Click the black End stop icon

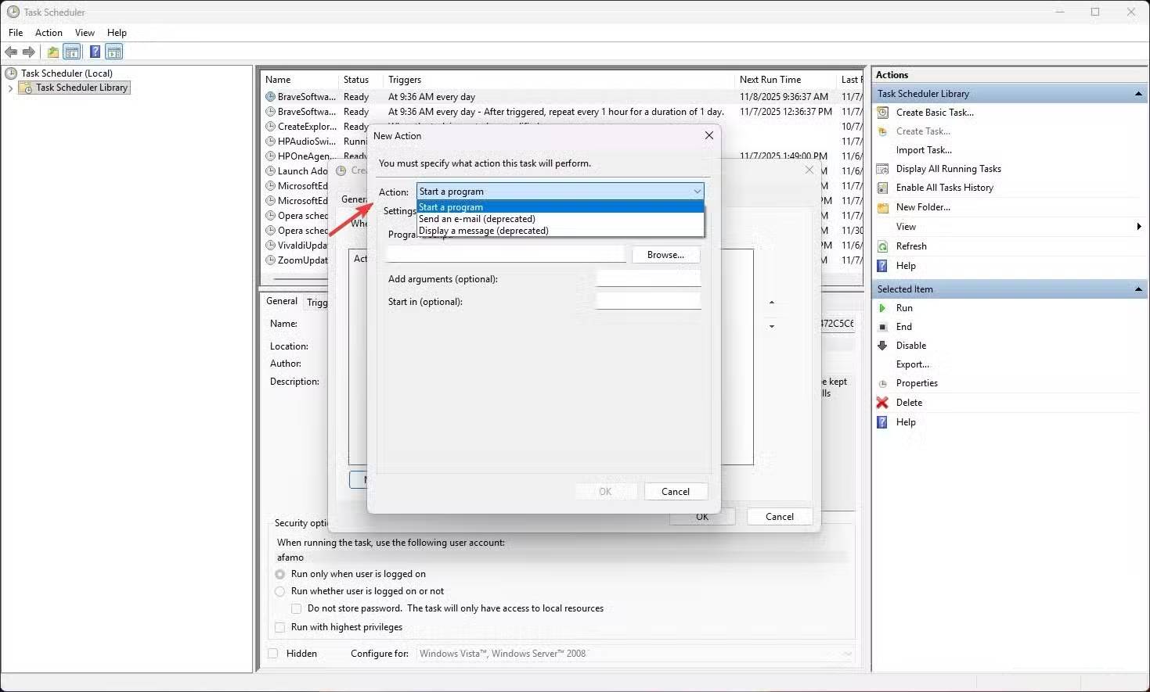point(883,327)
